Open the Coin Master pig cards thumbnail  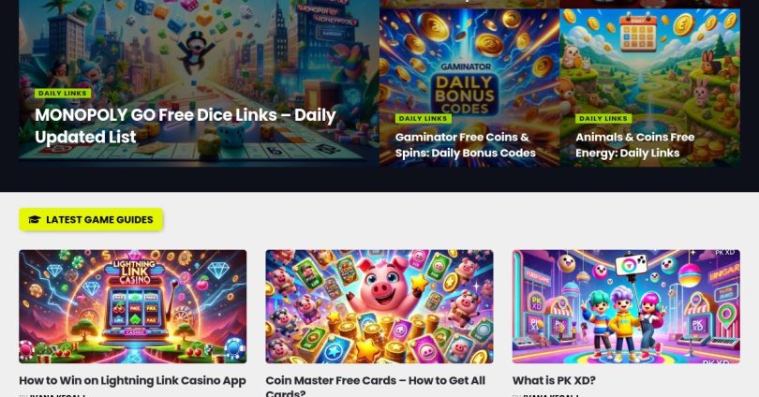pyautogui.click(x=379, y=306)
